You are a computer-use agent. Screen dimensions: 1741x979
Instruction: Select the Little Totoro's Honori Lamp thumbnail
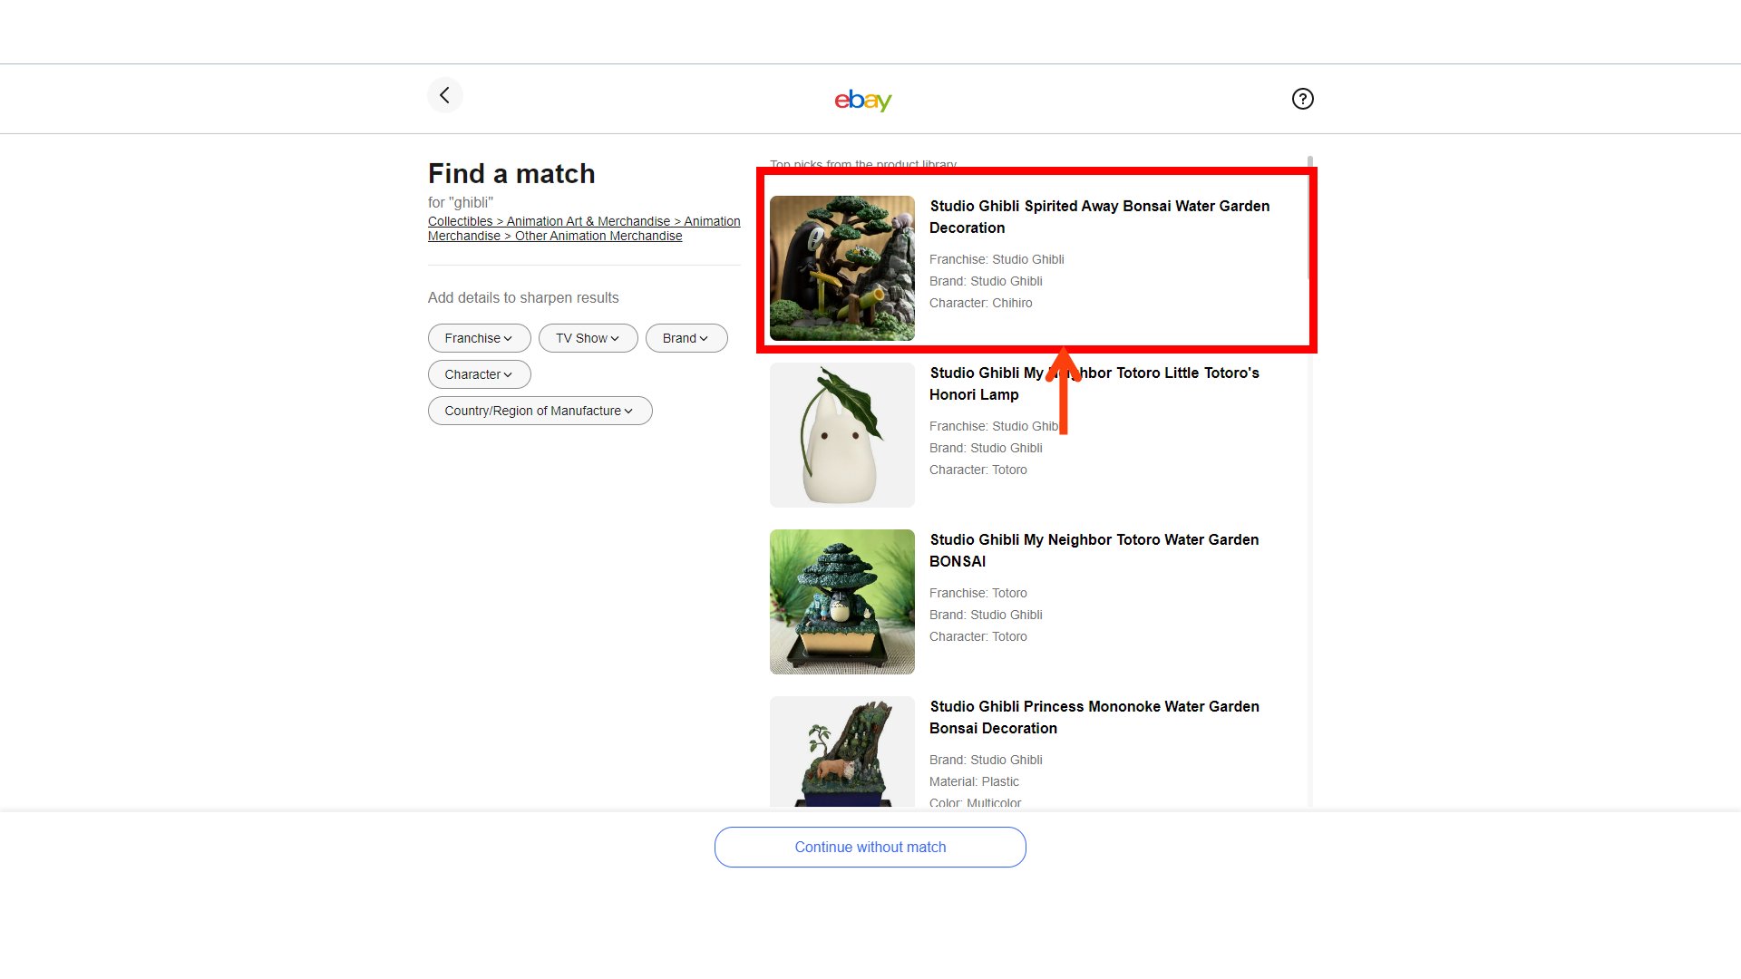click(x=841, y=435)
